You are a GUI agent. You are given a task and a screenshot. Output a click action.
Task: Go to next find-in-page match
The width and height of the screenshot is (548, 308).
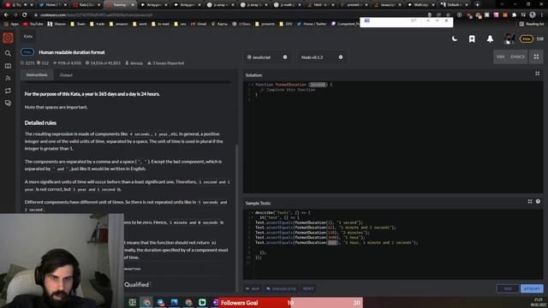tap(437, 21)
